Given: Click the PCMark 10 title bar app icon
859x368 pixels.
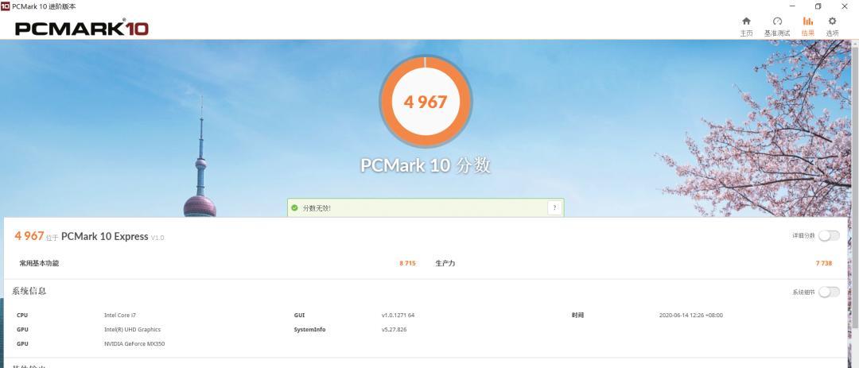Looking at the screenshot, I should point(5,6).
